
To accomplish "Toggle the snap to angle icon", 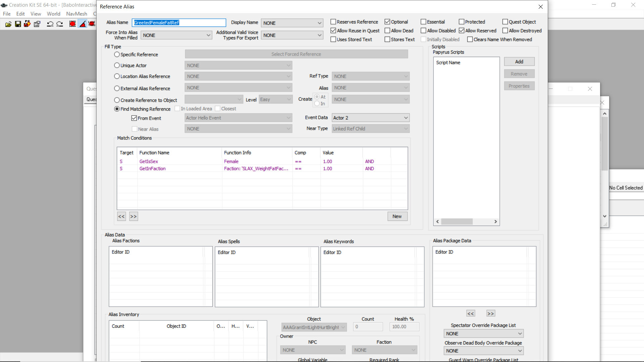I will 83,24.
